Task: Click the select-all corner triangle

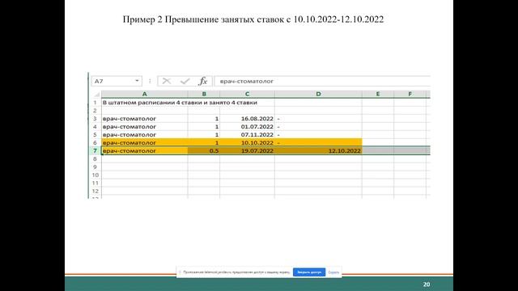Action: click(x=96, y=95)
